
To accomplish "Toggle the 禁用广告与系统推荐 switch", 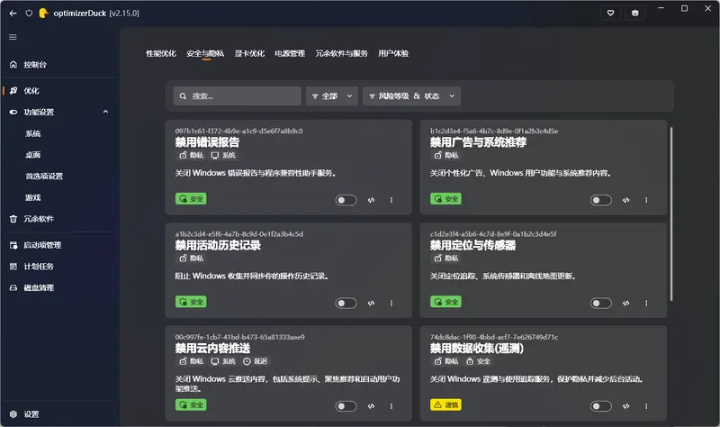I will 600,200.
